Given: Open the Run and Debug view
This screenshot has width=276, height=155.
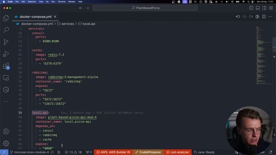Looking at the screenshot, I should pyautogui.click(x=6, y=54).
